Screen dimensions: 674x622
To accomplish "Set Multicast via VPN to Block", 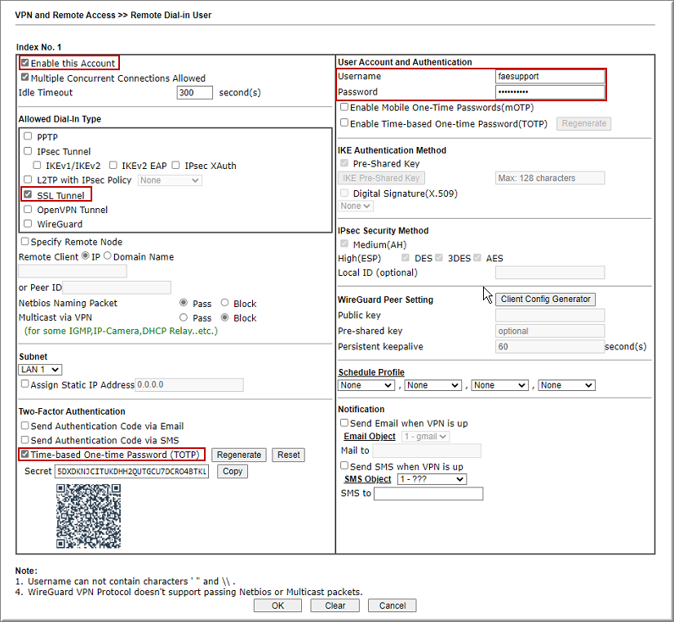I will click(x=224, y=318).
